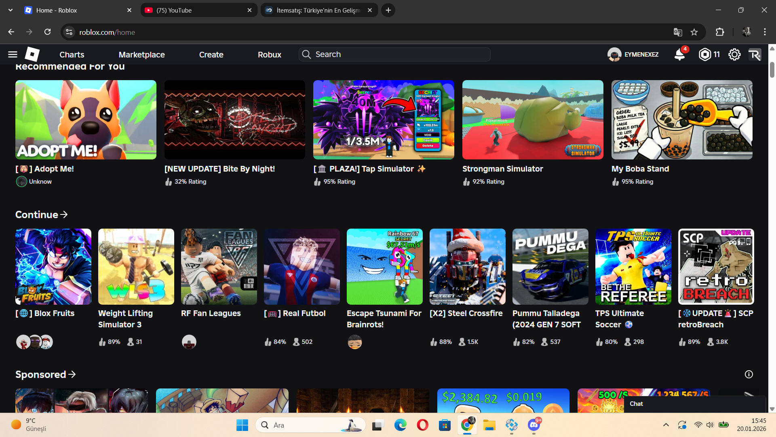
Task: Open the Roblox hamburger navigation menu
Action: [x=13, y=54]
